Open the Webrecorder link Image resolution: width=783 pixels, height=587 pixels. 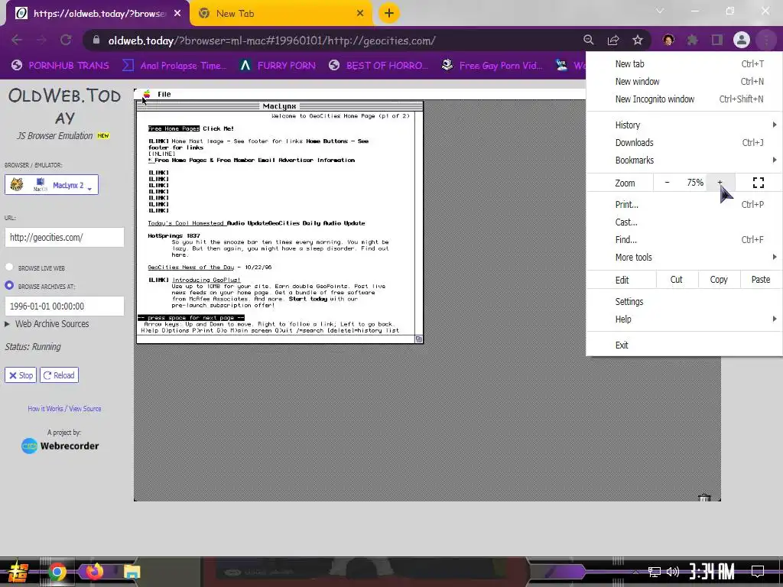point(60,446)
